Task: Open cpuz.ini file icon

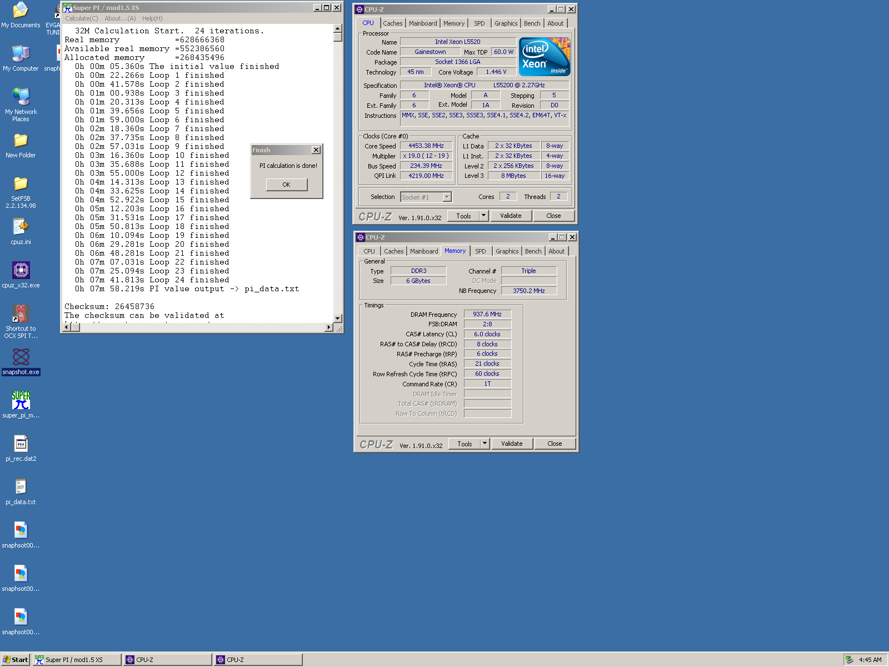Action: pyautogui.click(x=21, y=231)
